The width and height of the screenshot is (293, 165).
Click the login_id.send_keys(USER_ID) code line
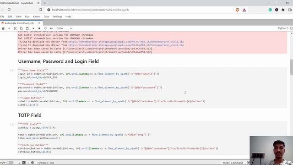click(38, 77)
